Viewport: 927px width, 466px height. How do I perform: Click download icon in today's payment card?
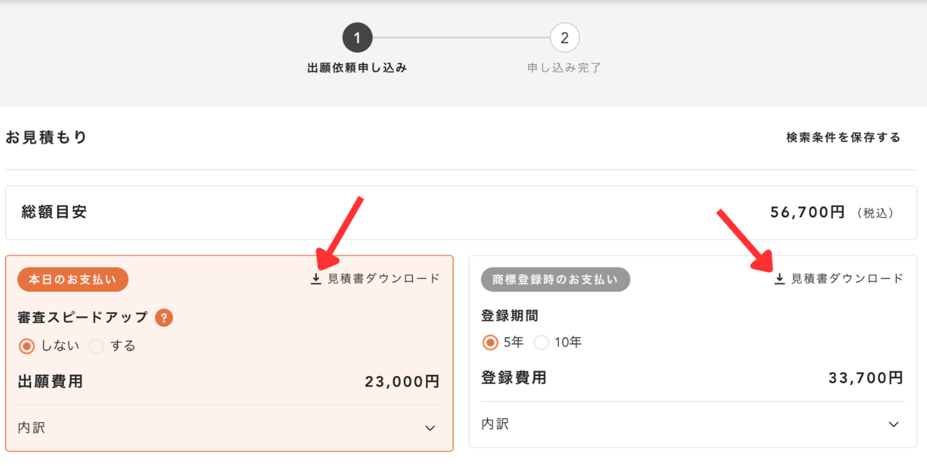pyautogui.click(x=315, y=279)
